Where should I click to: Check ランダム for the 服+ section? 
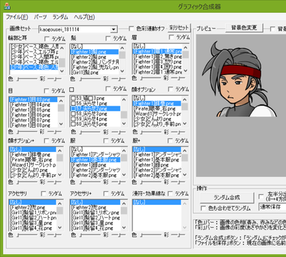[170, 141]
